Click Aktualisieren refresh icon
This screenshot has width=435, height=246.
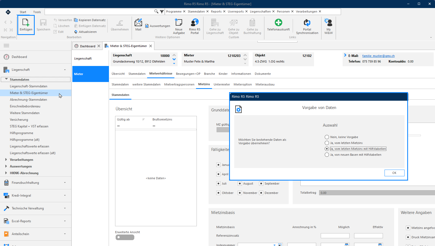(x=76, y=32)
